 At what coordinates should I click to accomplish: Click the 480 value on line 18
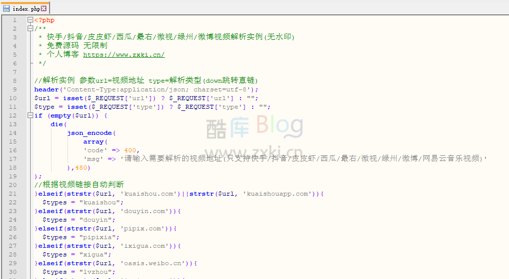pyautogui.click(x=81, y=168)
